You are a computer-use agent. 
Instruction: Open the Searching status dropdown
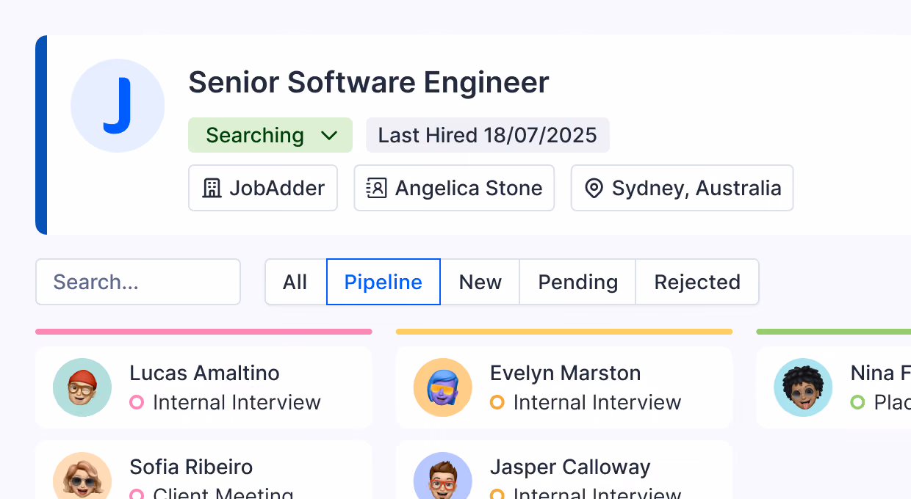click(x=270, y=135)
